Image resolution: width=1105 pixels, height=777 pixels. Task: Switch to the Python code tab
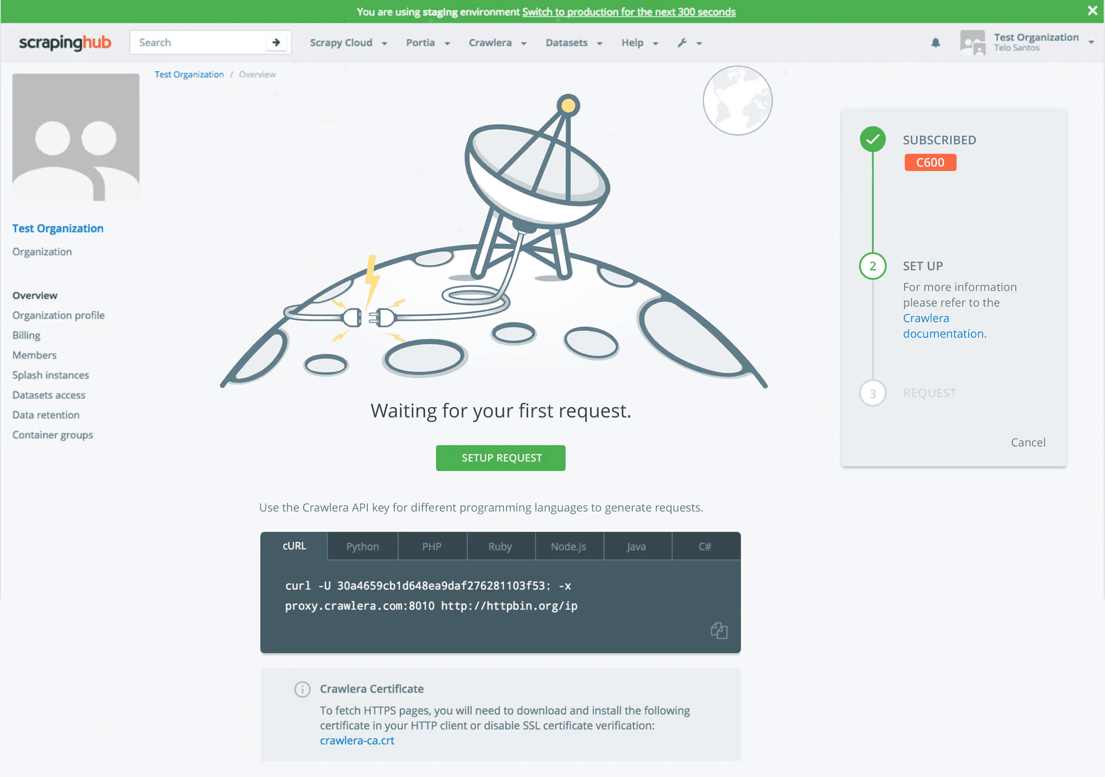tap(363, 546)
